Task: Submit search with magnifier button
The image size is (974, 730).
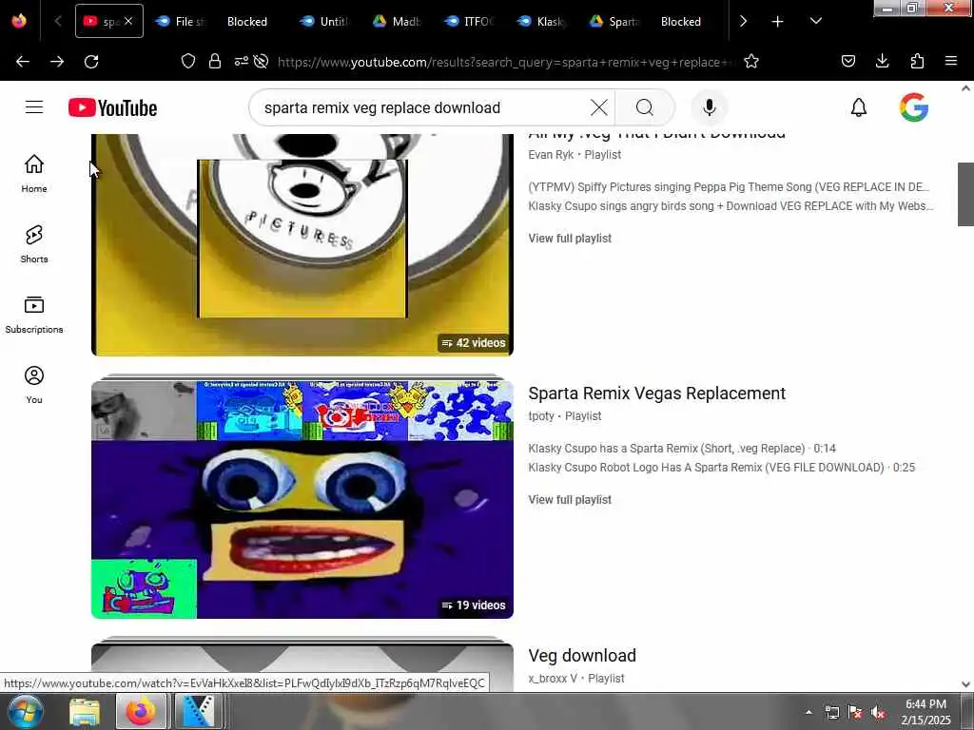Action: click(645, 108)
